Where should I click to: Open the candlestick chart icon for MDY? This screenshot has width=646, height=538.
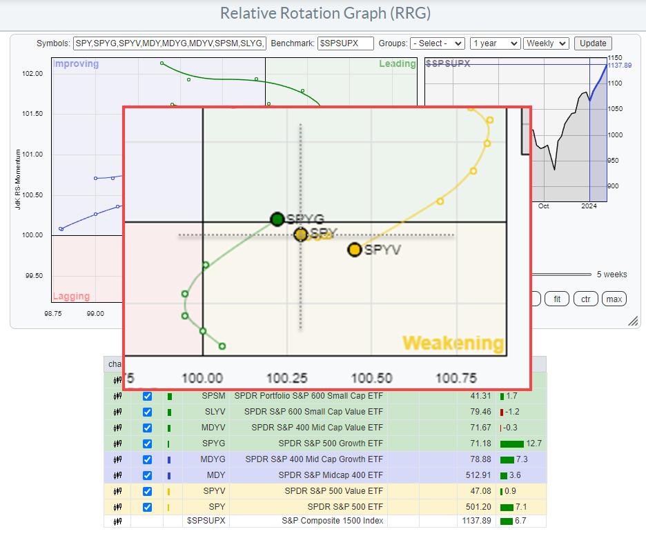117,475
